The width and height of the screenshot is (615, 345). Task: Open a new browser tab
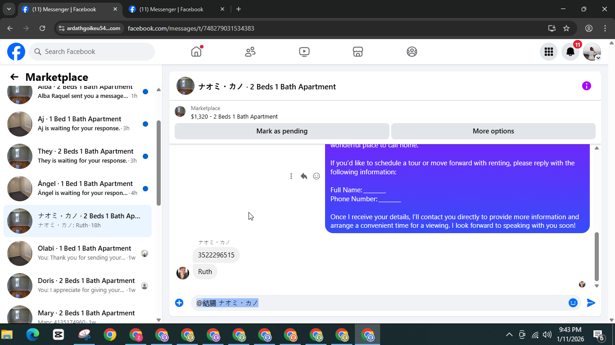239,9
